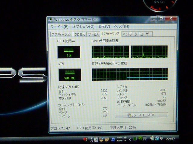Open the IME pad icon in language bar
The height and width of the screenshot is (144, 193).
tap(101, 139)
